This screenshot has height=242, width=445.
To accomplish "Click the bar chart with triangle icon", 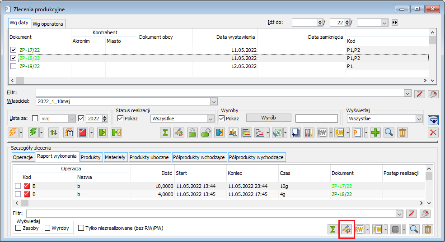I will pyautogui.click(x=233, y=132).
